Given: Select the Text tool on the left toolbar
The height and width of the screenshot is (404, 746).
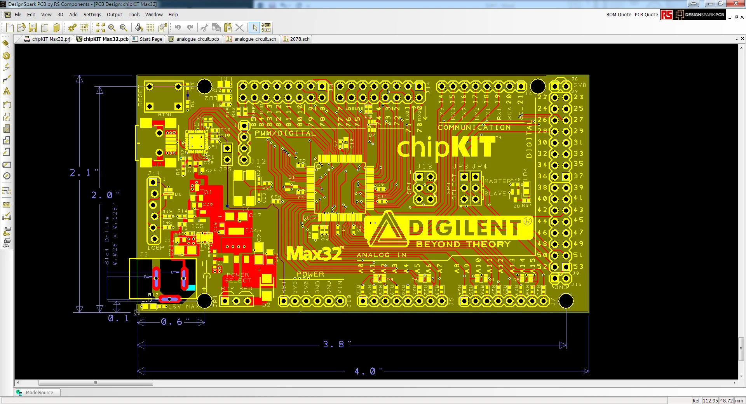Looking at the screenshot, I should [x=6, y=92].
